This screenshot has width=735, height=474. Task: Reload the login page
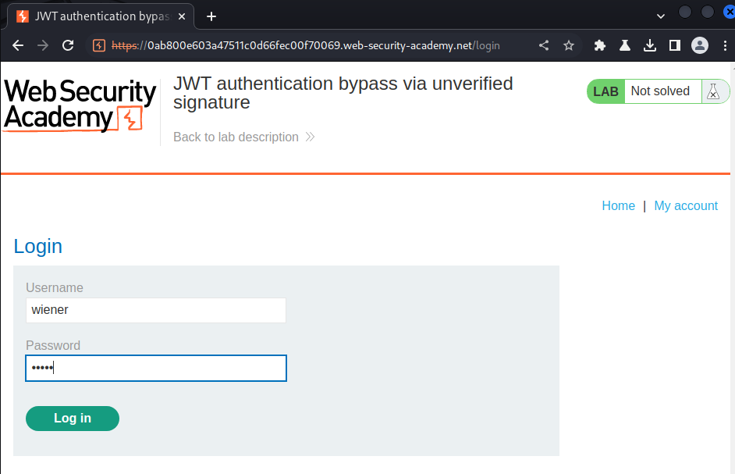pyautogui.click(x=68, y=45)
